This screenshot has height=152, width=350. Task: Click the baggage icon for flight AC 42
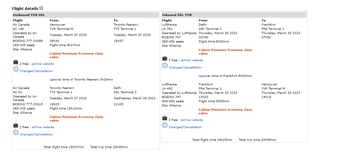pyautogui.click(x=16, y=125)
